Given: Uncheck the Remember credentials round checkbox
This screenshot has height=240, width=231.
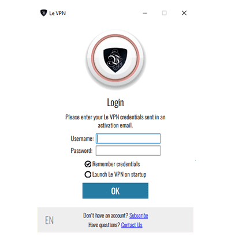Looking at the screenshot, I should tap(88, 164).
